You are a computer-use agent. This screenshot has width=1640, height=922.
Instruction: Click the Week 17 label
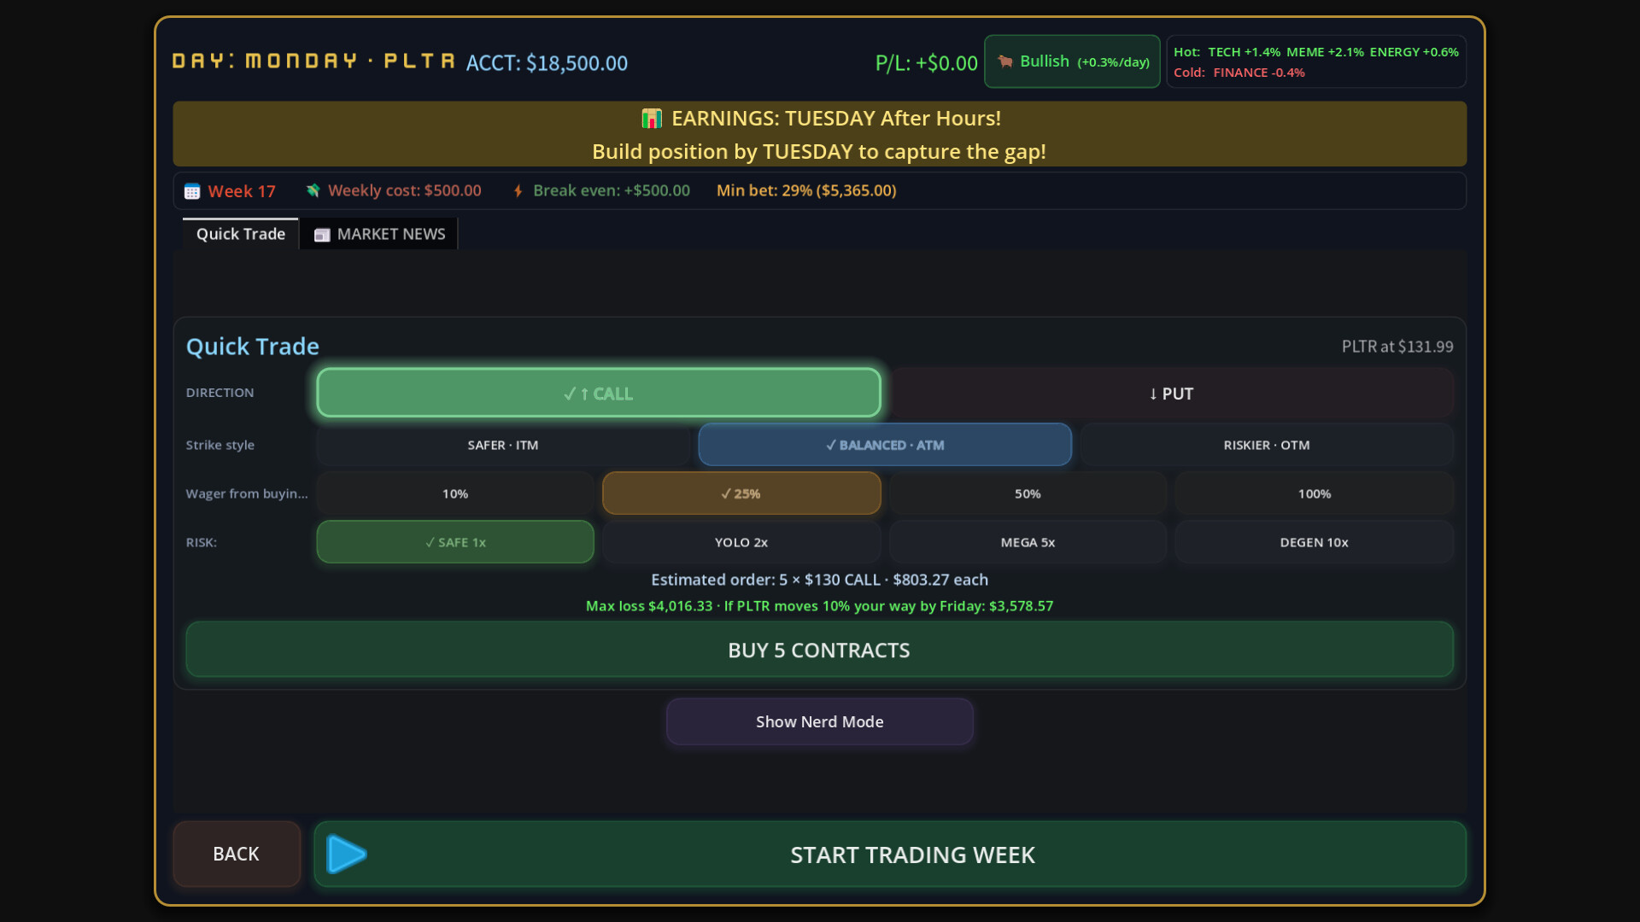point(242,191)
